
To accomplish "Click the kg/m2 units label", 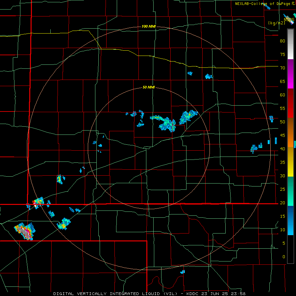I will [277, 23].
